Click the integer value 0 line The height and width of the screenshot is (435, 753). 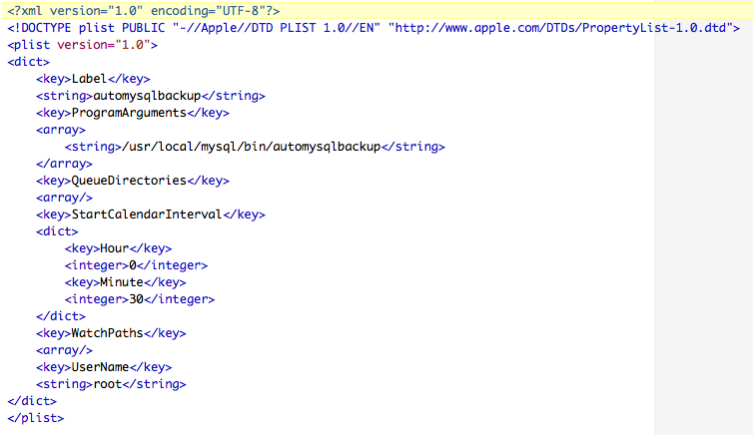tap(136, 265)
